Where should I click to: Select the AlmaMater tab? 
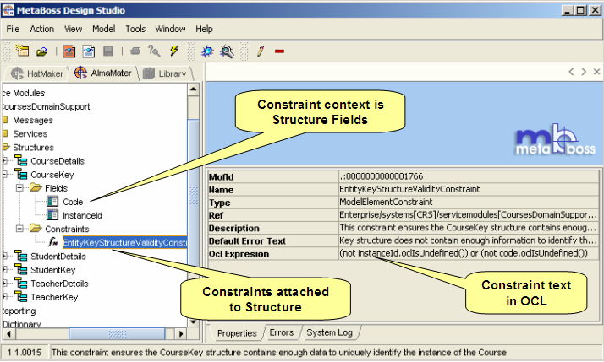click(103, 73)
